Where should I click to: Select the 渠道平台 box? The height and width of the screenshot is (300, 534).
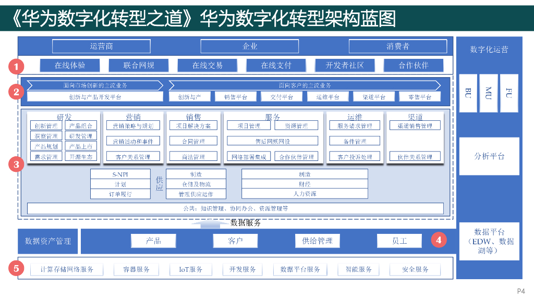tap(374, 97)
